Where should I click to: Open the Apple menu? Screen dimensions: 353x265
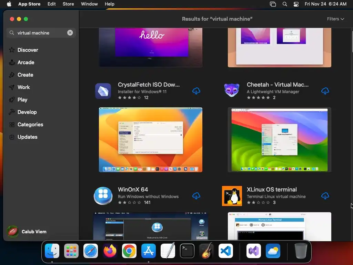point(9,4)
